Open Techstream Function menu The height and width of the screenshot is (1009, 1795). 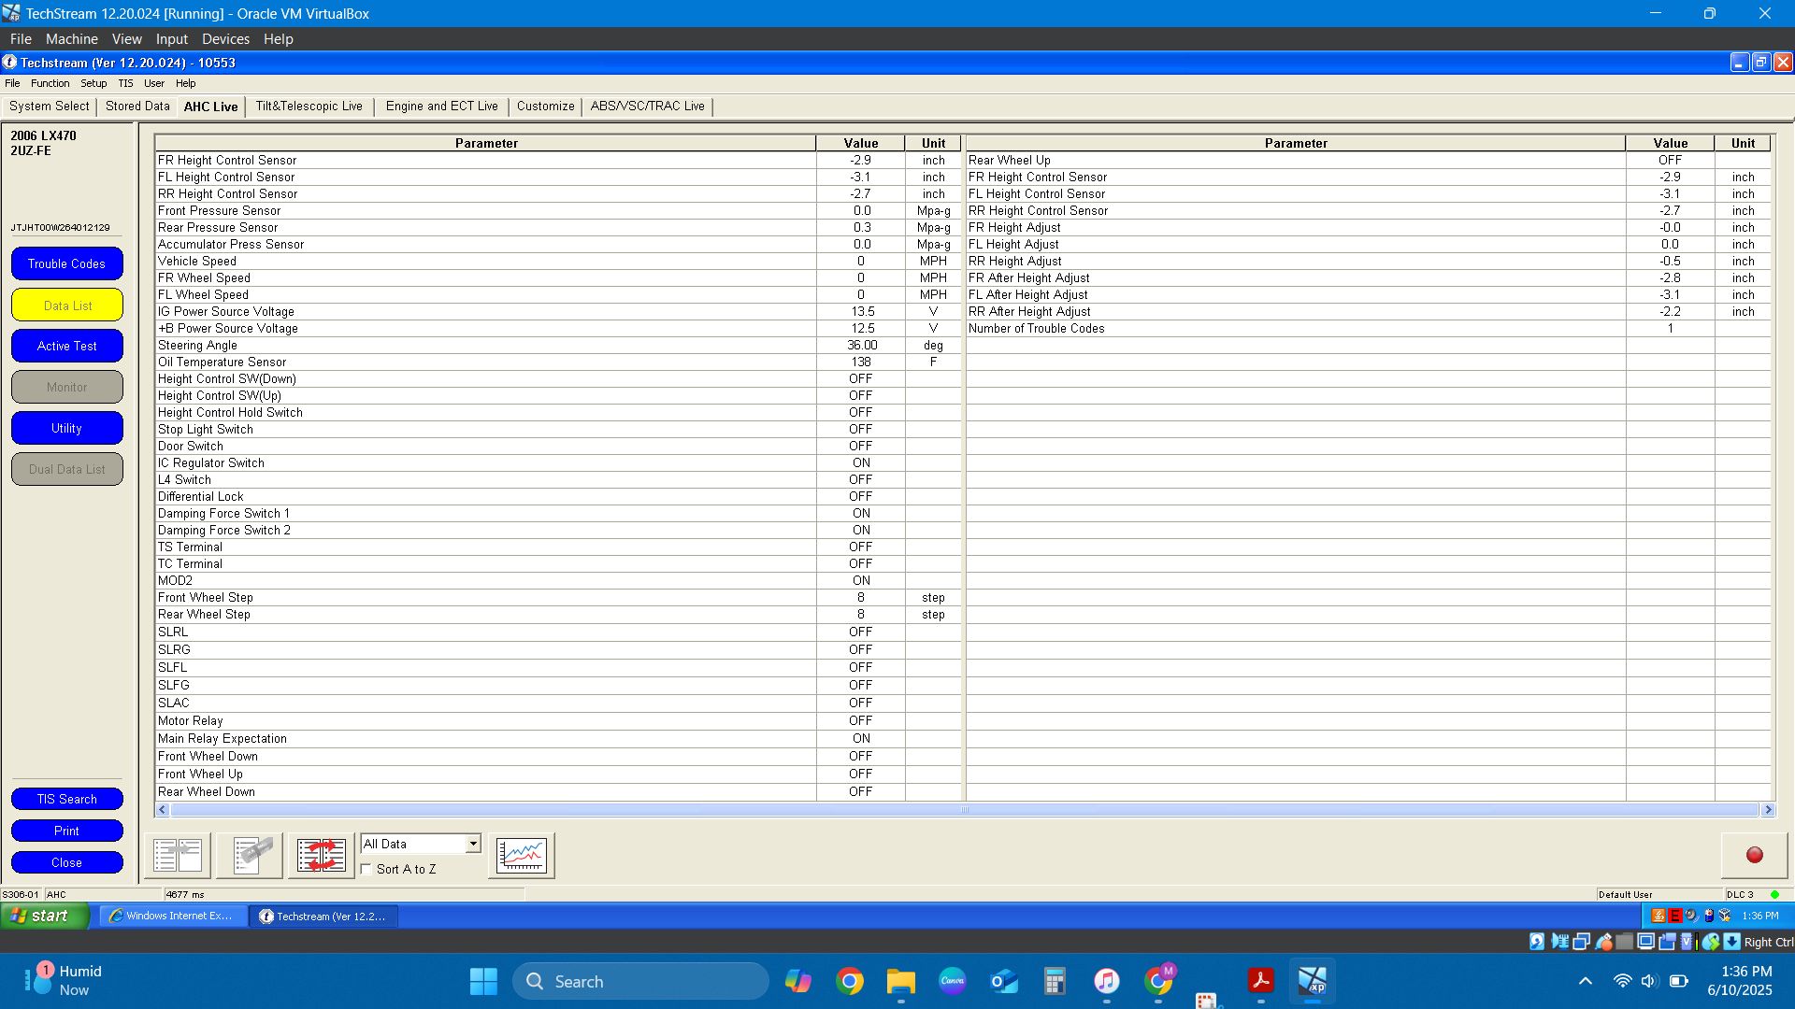coord(50,83)
